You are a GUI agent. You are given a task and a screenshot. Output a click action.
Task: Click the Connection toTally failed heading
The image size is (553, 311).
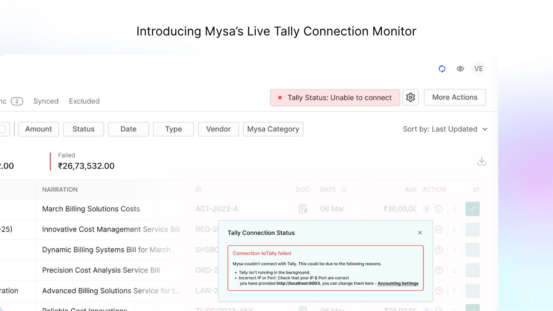[262, 254]
